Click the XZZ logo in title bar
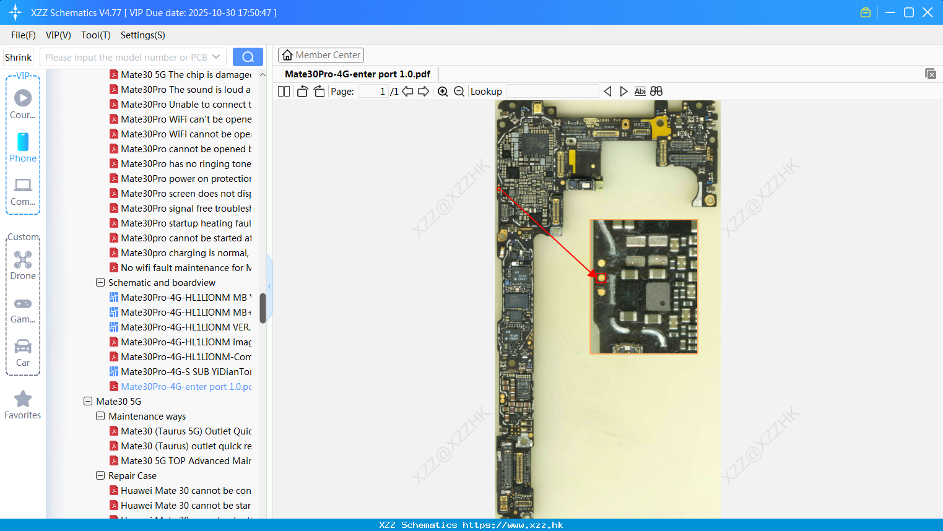 tap(15, 12)
